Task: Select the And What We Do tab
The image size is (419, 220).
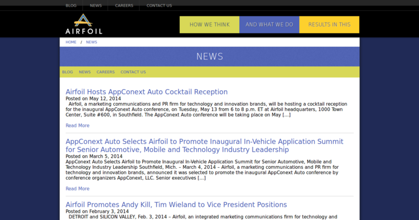Action: [x=270, y=25]
